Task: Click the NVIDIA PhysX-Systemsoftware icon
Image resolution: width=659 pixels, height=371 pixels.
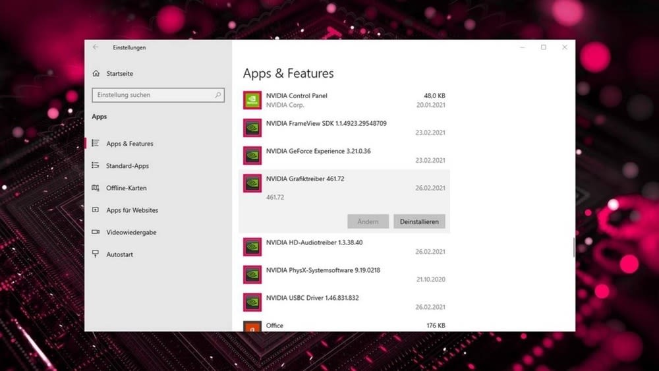Action: 252,275
